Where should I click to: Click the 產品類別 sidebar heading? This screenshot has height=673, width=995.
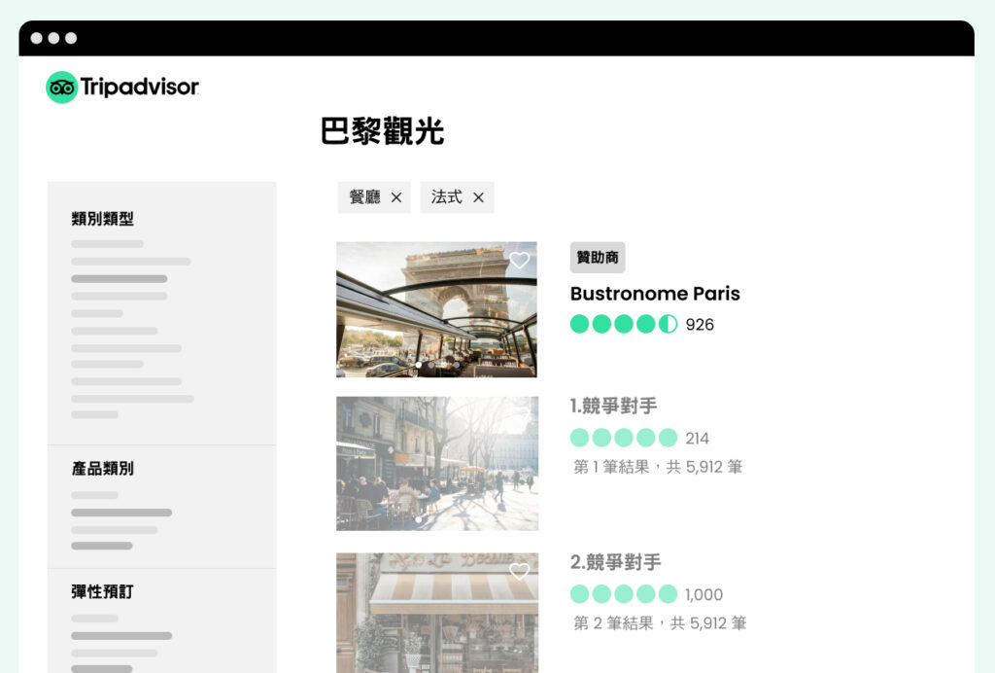tap(103, 469)
